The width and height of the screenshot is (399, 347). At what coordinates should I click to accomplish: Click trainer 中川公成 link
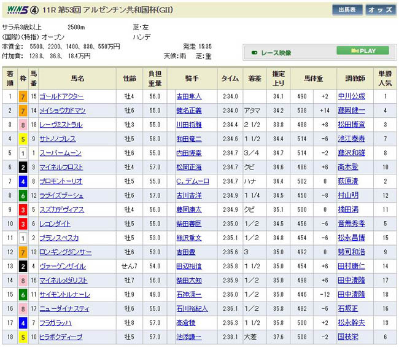(351, 96)
